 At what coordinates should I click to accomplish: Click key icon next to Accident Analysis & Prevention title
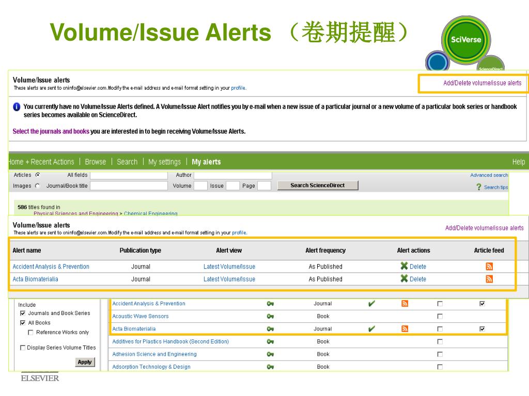tap(270, 304)
